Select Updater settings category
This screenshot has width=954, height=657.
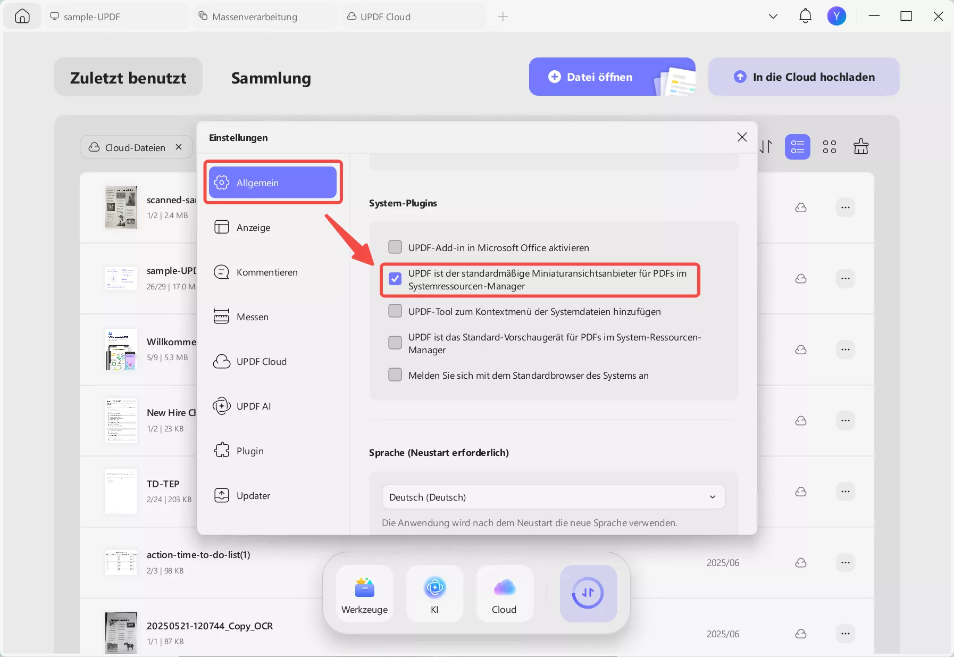click(273, 495)
